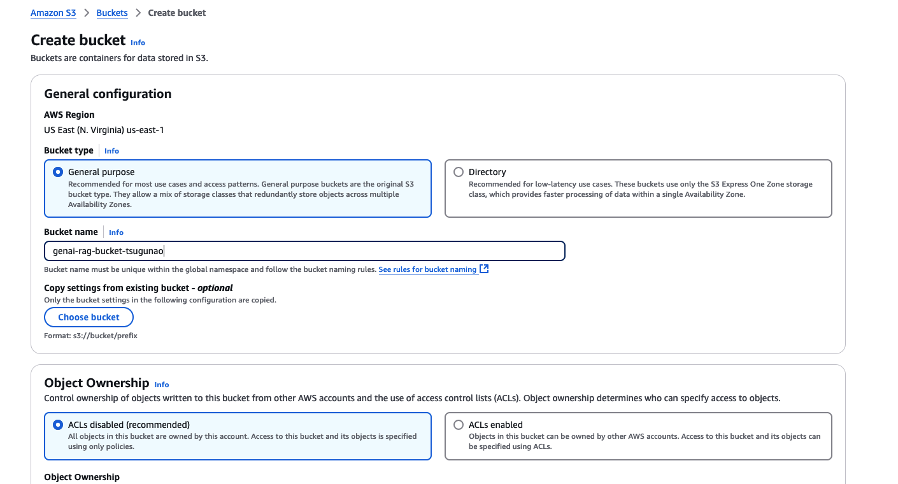Click the breadcrumb chevron after Amazon S3

86,13
